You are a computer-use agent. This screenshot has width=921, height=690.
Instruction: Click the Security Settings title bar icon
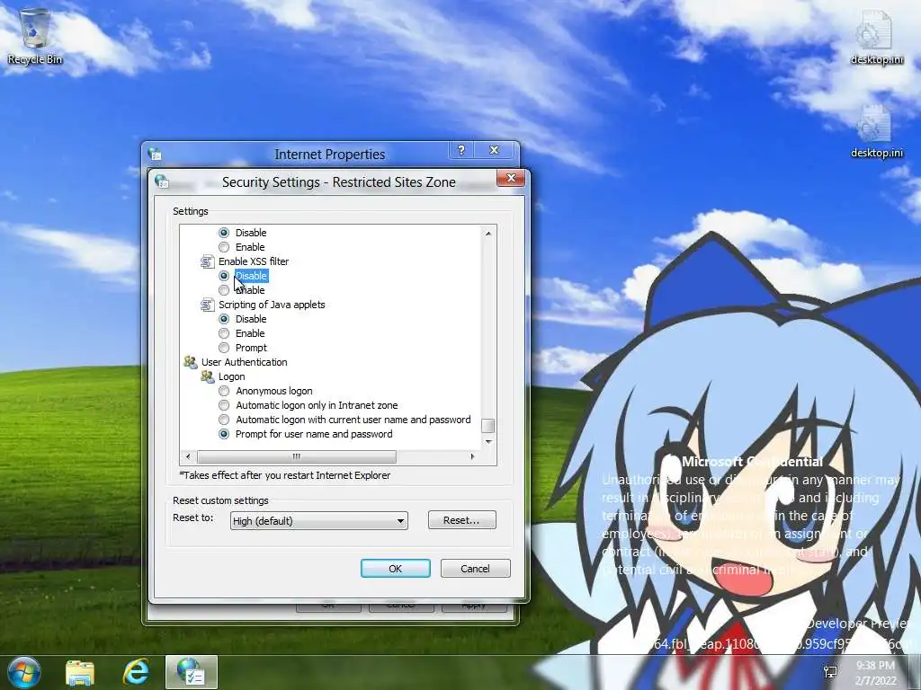click(162, 181)
